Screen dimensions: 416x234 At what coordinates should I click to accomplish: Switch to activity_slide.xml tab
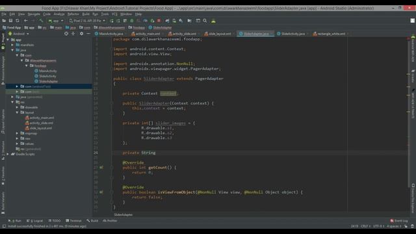coord(185,34)
